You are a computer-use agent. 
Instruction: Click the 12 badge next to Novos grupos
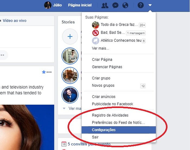[x=143, y=86]
